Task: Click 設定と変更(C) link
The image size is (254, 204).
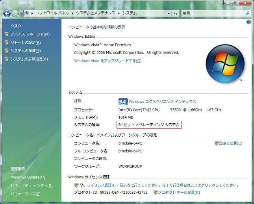Action: click(231, 143)
